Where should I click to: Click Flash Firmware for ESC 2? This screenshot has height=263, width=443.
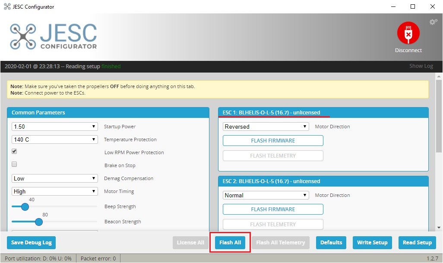point(273,209)
